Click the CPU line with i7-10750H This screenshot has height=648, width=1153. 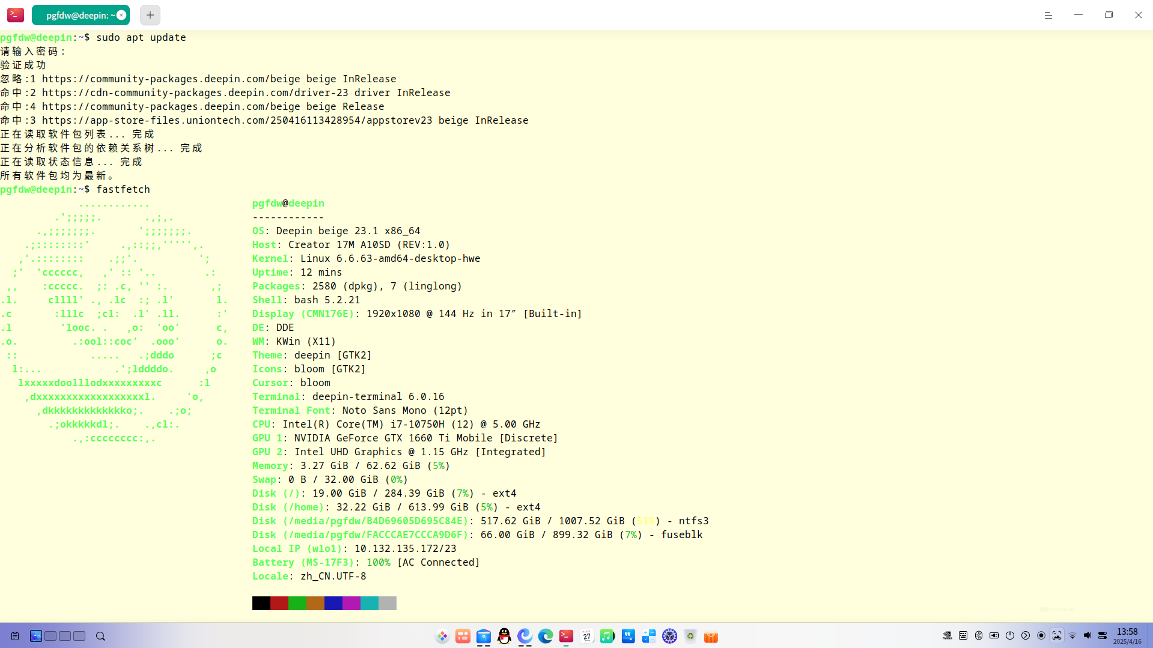pyautogui.click(x=397, y=424)
